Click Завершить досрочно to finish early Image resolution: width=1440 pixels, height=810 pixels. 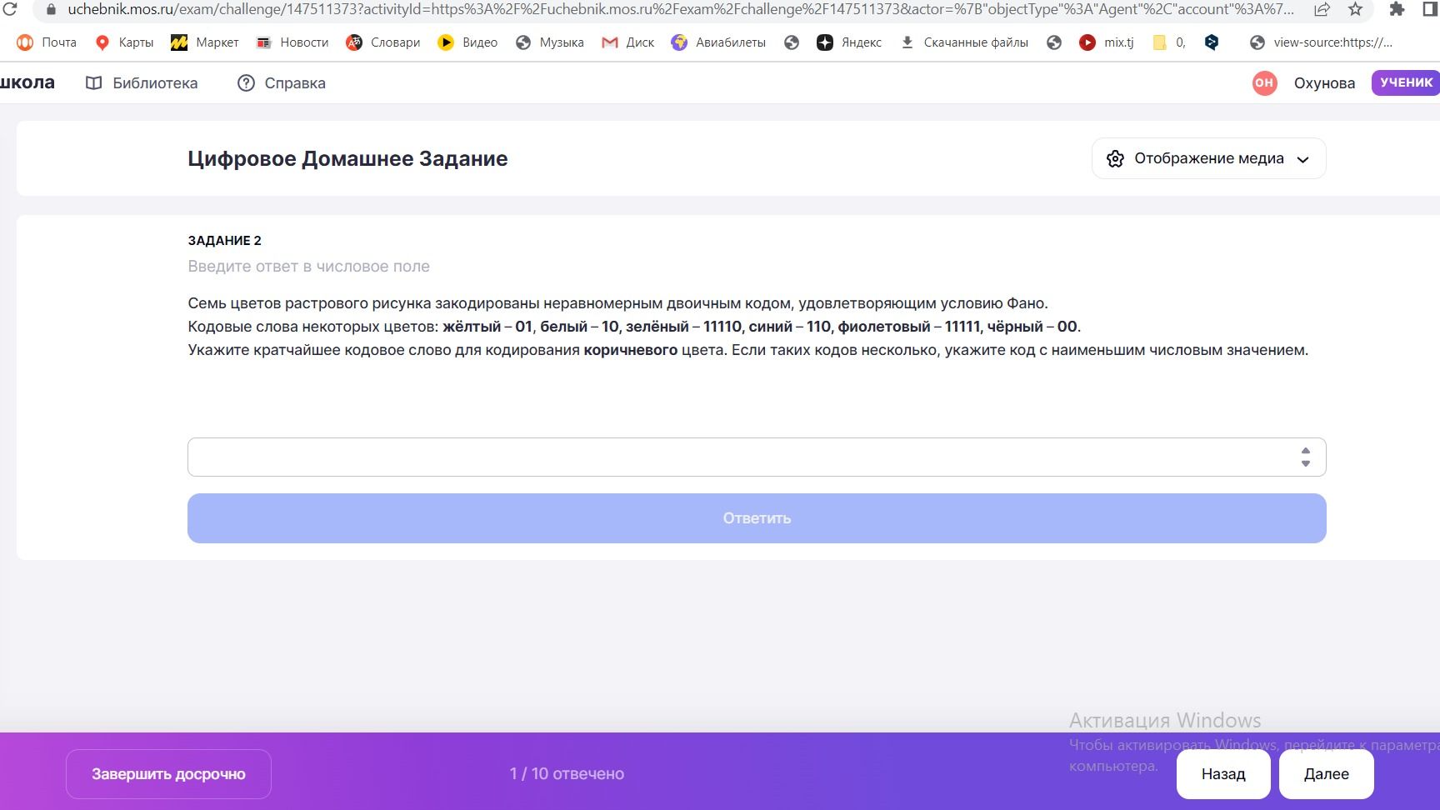tap(168, 774)
